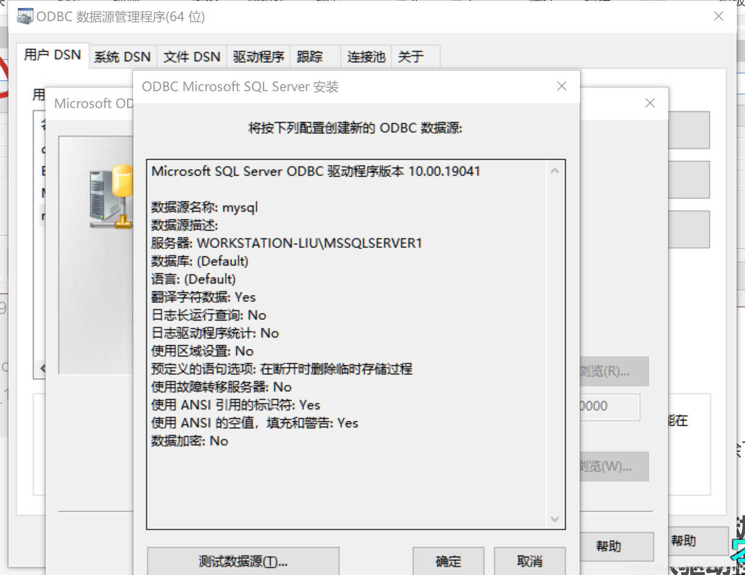
Task: Click the text 日志驱动程序统计: No
Action: 215,333
